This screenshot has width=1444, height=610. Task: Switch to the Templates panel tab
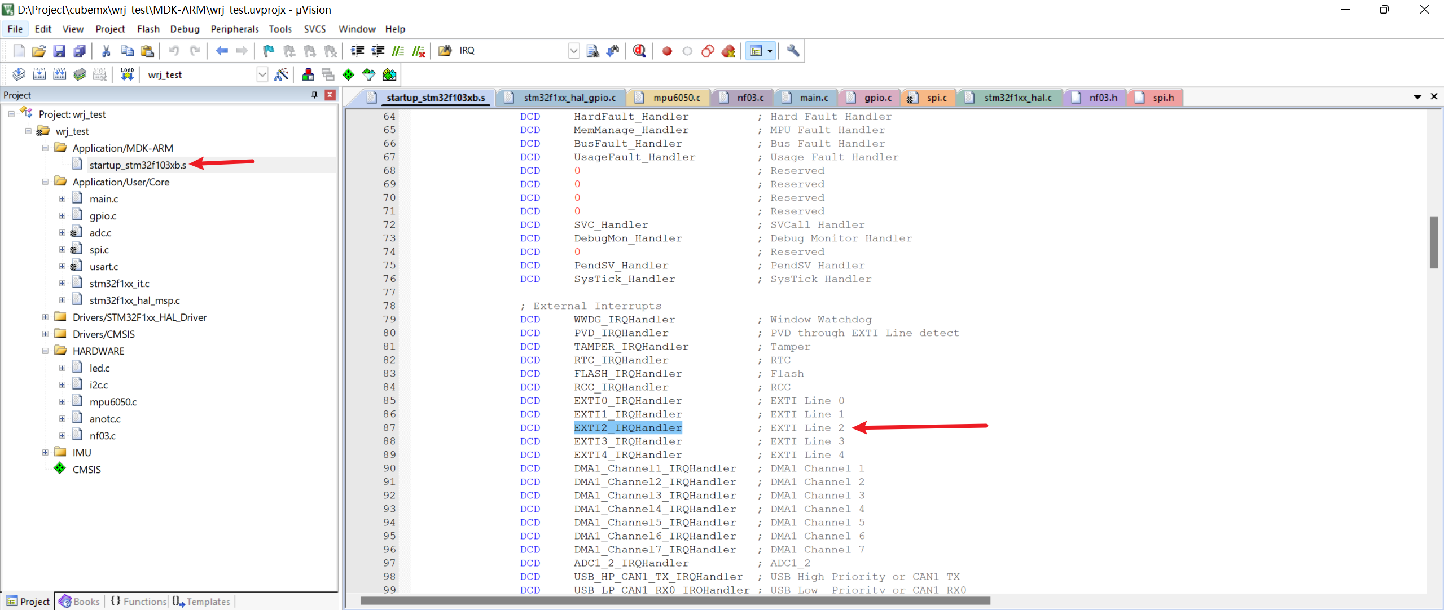(x=201, y=602)
